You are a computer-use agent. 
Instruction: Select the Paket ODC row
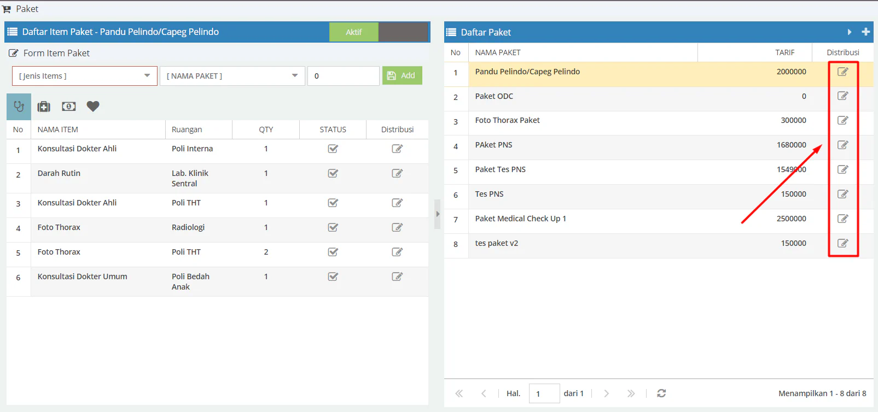tap(659, 99)
